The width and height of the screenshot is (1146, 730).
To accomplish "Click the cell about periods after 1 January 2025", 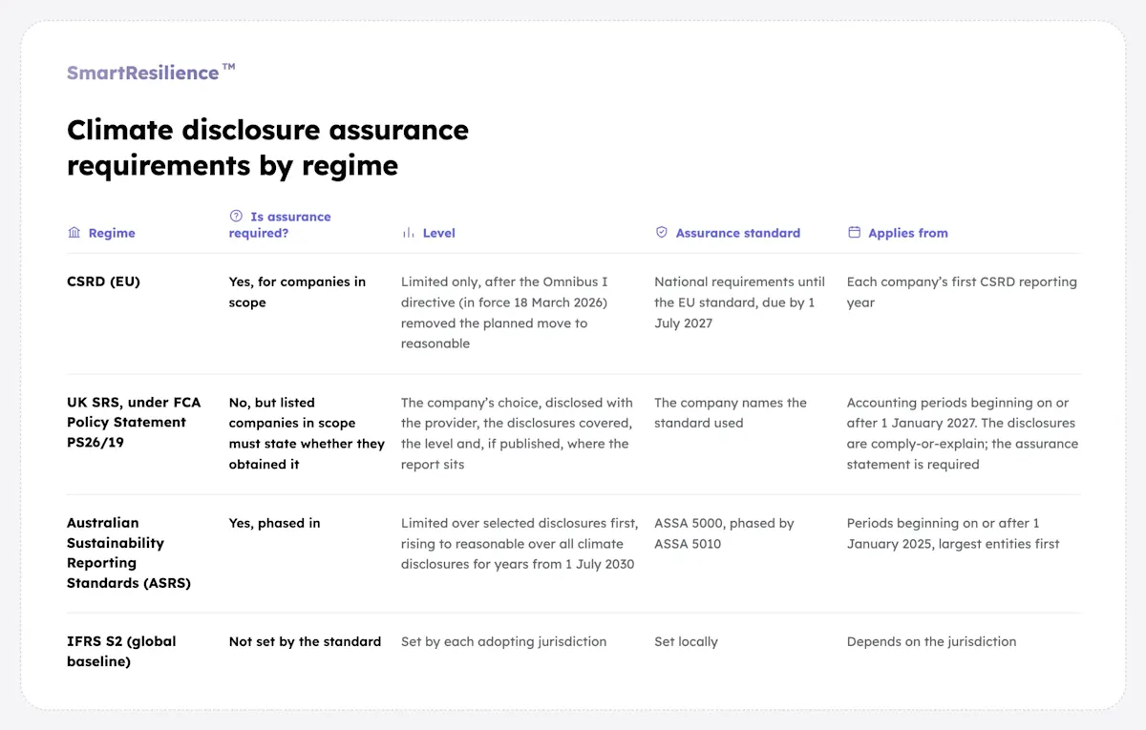I will 953,533.
